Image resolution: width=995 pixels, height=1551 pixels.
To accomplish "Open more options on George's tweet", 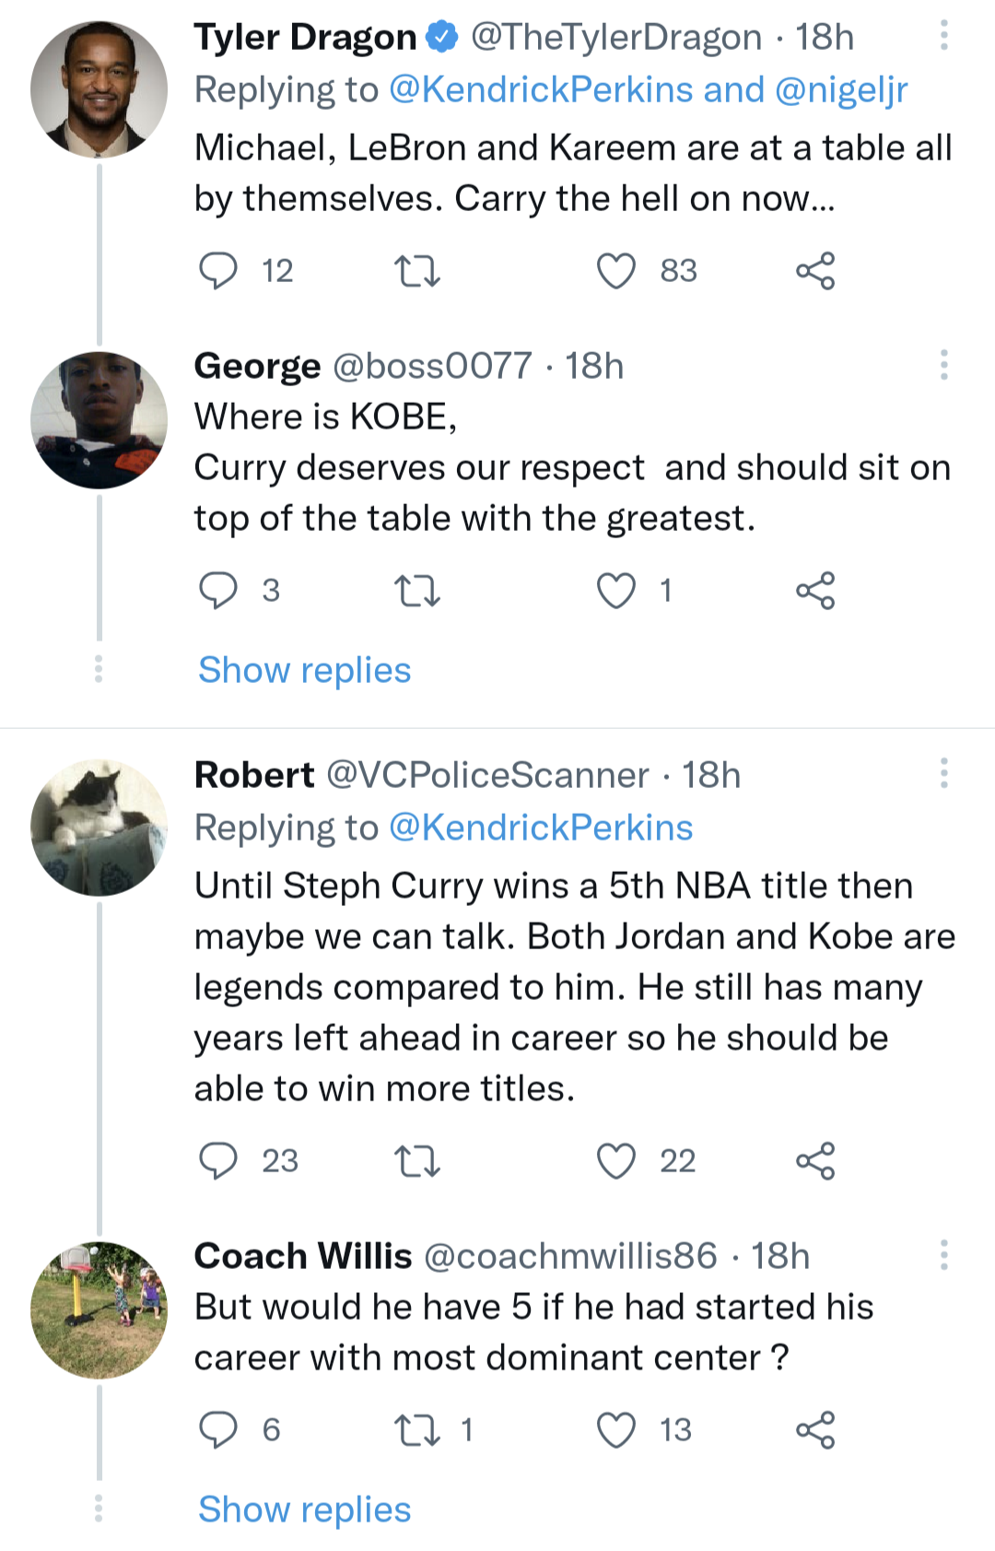I will pyautogui.click(x=943, y=365).
